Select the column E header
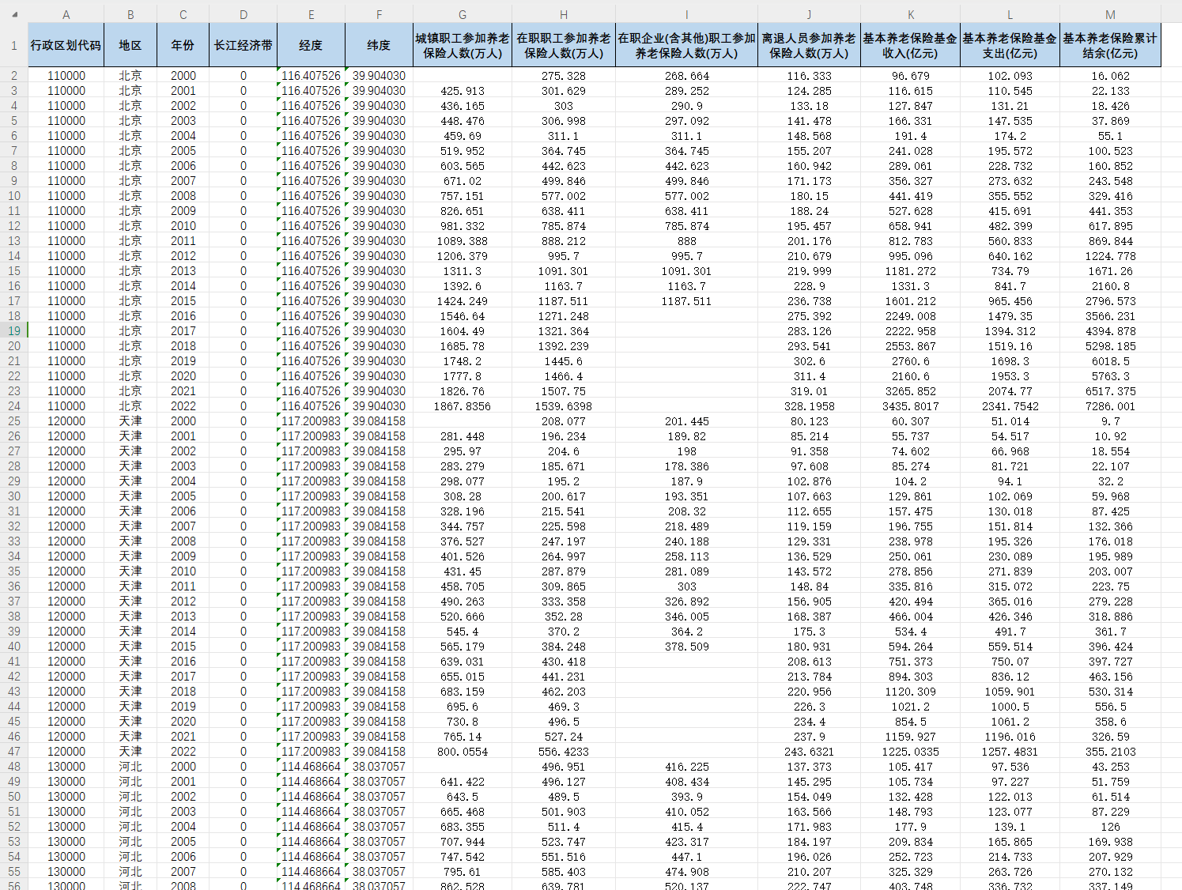 pyautogui.click(x=311, y=14)
